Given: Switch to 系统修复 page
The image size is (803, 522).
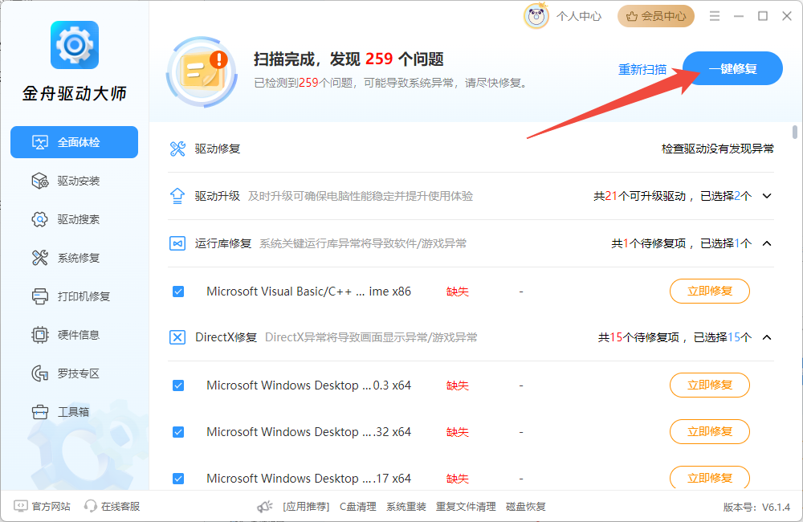Looking at the screenshot, I should [74, 258].
